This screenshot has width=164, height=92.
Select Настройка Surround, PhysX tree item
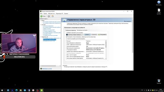[x=49, y=41]
